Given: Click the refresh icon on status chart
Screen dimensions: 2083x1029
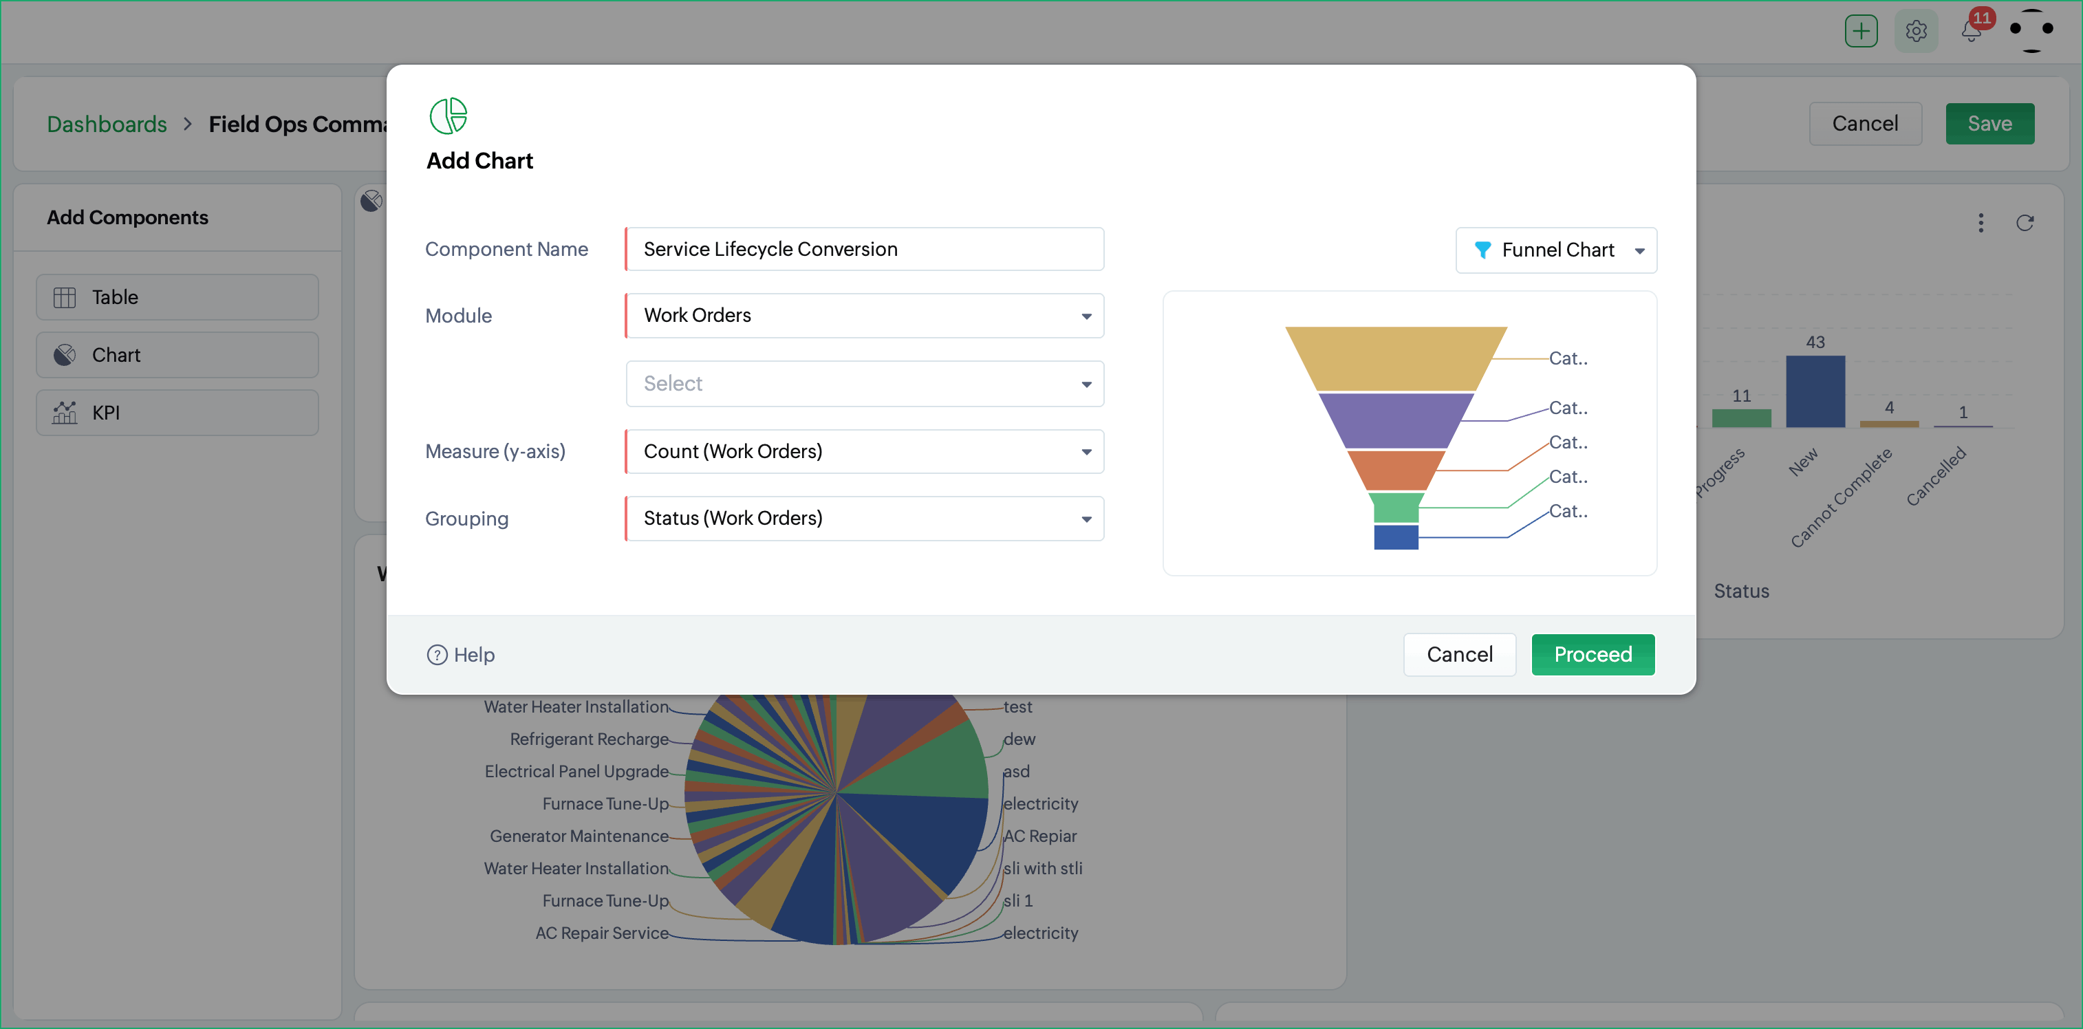Looking at the screenshot, I should coord(2024,222).
